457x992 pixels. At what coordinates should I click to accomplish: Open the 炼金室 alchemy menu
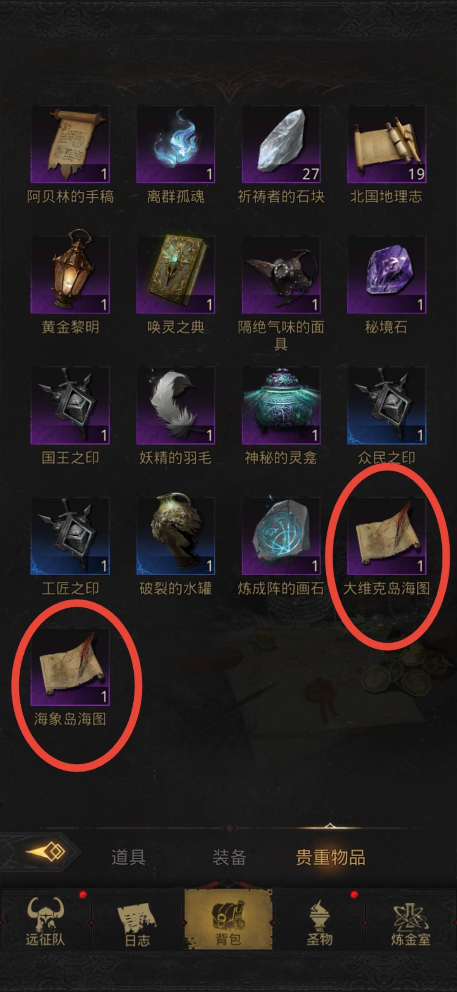click(x=410, y=922)
